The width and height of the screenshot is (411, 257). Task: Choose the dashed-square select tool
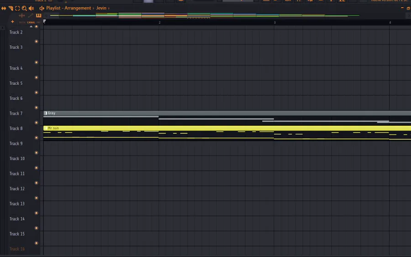point(17,8)
